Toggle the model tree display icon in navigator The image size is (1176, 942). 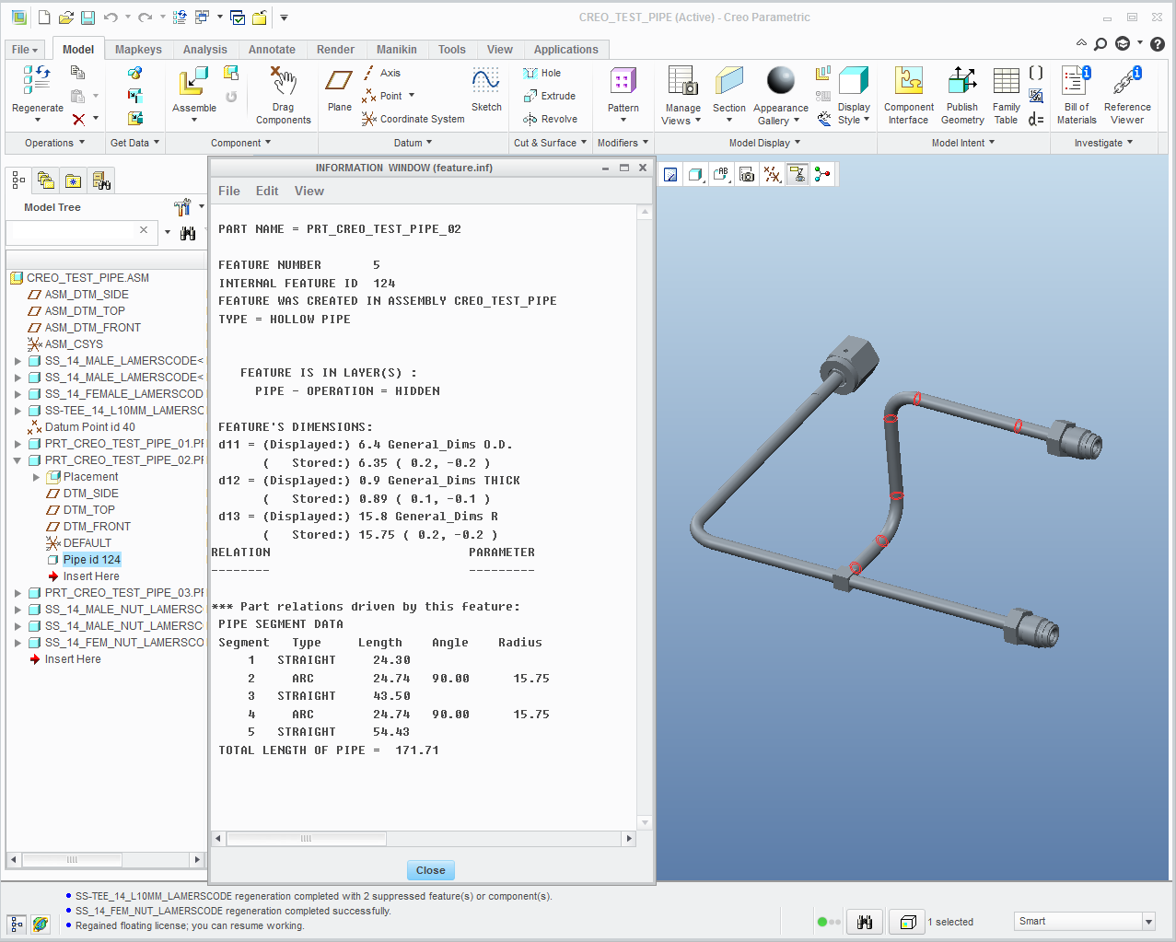coord(17,180)
